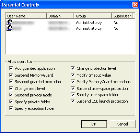Close the Parental Controls window
140x133 pixels.
pyautogui.click(x=135, y=5)
